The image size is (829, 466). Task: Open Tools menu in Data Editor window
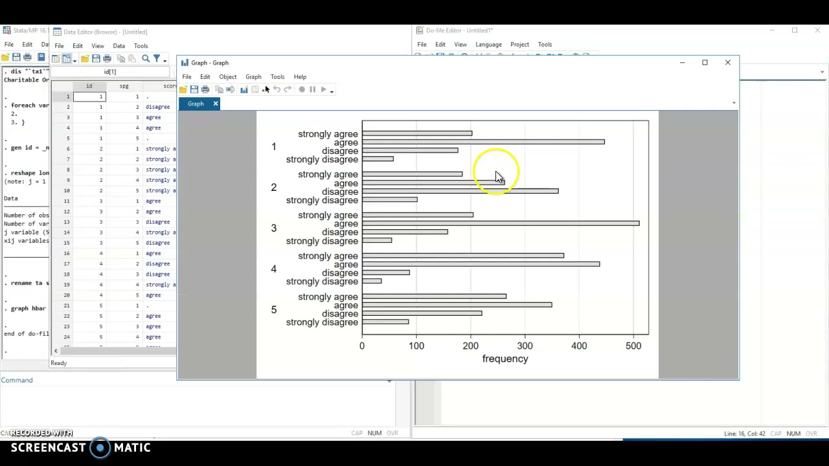(141, 46)
